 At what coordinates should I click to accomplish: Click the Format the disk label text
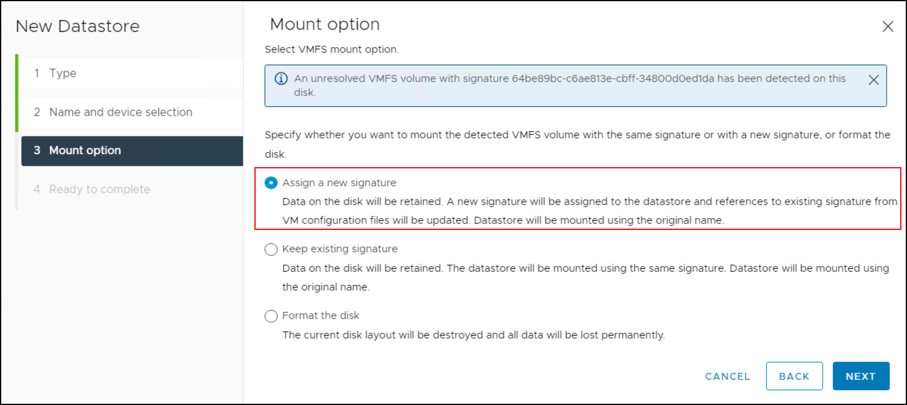pos(321,316)
